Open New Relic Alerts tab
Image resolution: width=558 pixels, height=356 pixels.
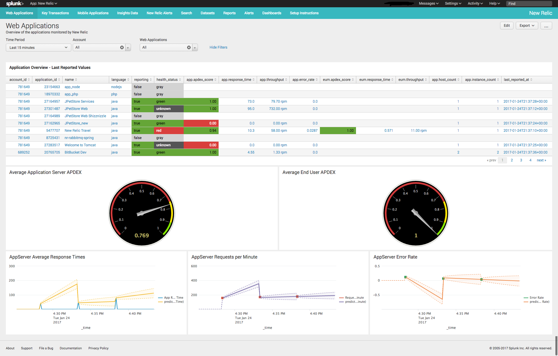(160, 13)
